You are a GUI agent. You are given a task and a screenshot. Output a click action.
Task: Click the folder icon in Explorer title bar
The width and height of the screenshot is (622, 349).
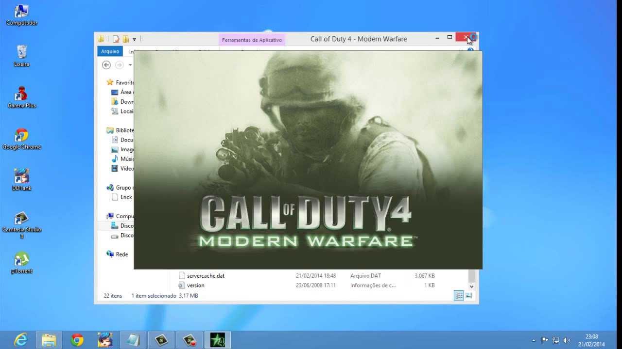point(101,39)
